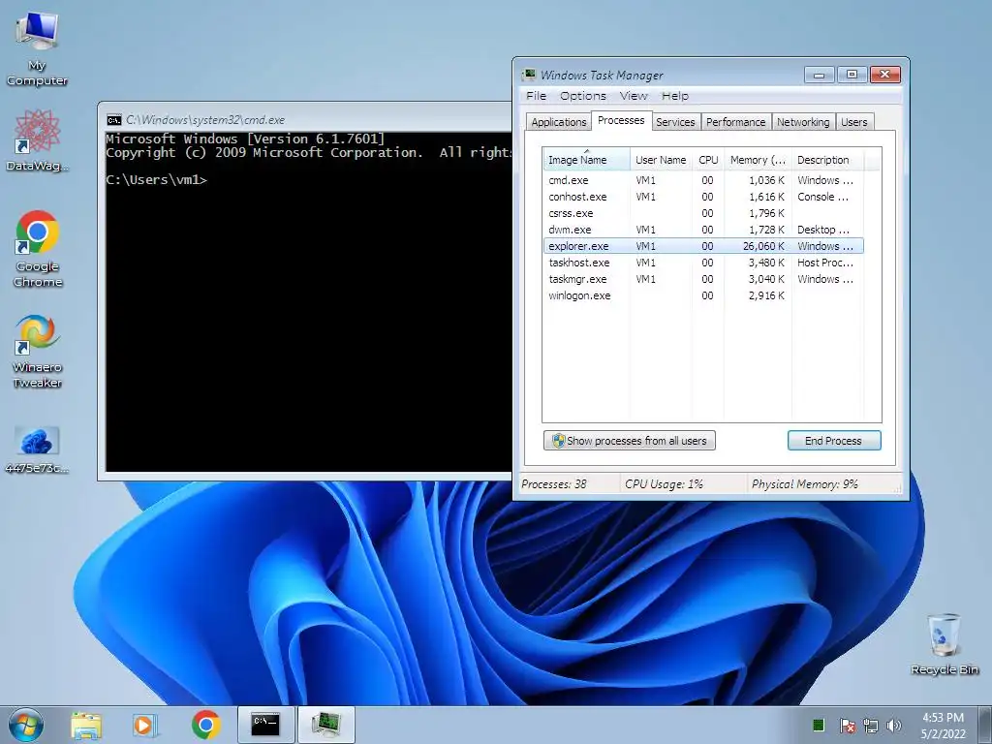Open the Options menu in Task Manager
The height and width of the screenshot is (744, 992).
(582, 96)
